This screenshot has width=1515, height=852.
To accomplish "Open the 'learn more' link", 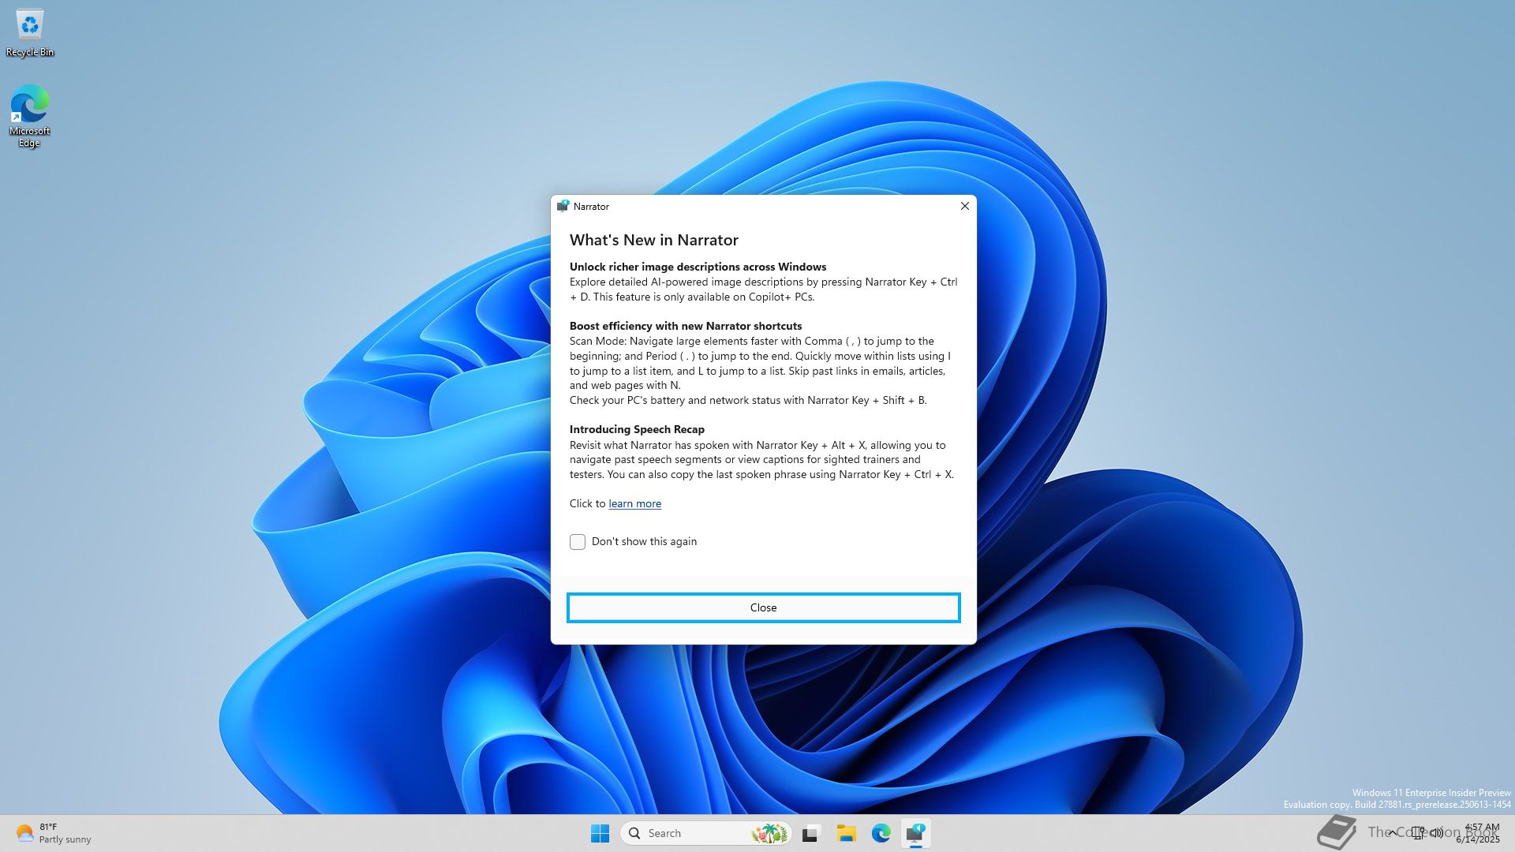I will click(634, 504).
